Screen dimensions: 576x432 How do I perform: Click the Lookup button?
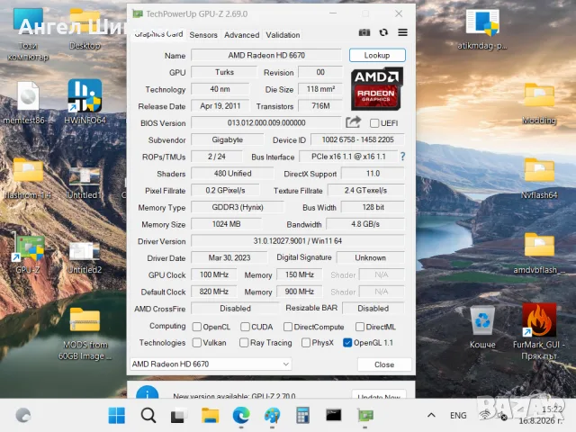click(x=377, y=55)
